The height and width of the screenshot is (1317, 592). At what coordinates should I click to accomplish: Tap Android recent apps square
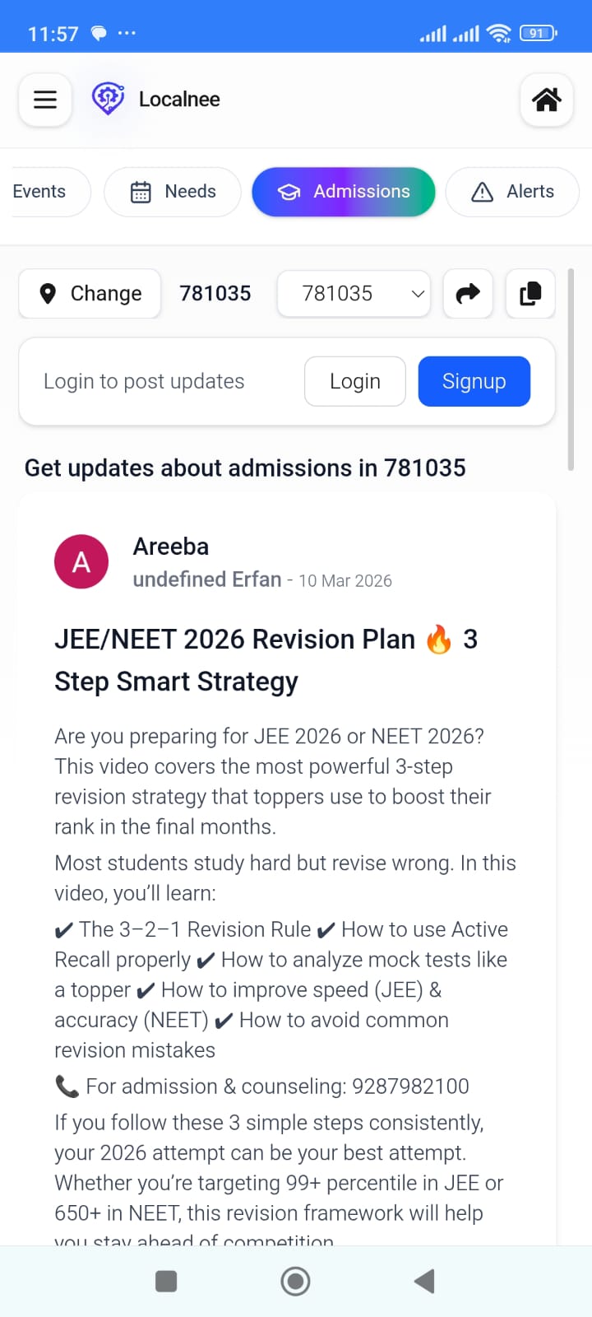166,1281
